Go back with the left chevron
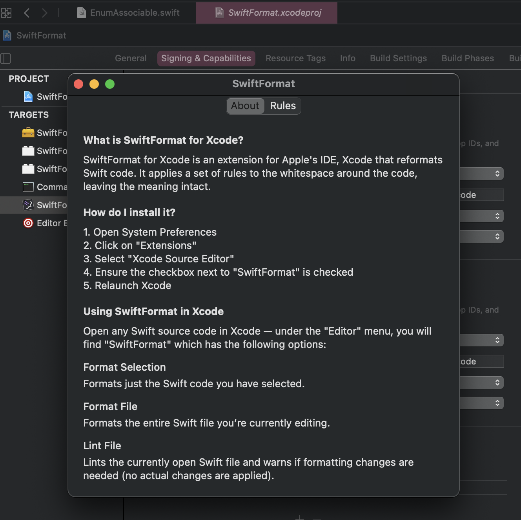This screenshot has width=521, height=520. (x=27, y=13)
